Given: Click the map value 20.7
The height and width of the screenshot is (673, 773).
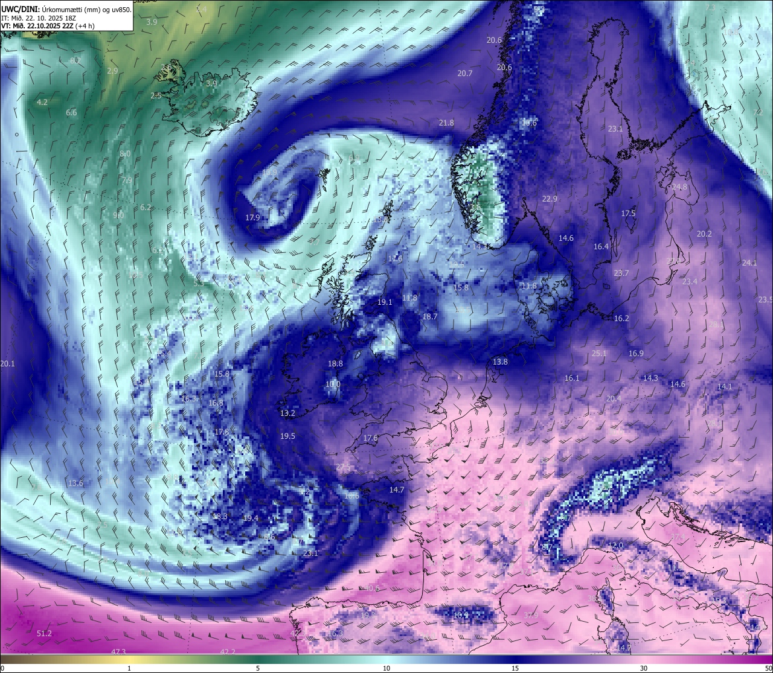Looking at the screenshot, I should click(x=464, y=73).
